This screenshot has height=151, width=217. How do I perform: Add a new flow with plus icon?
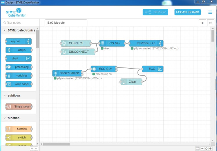tap(202, 23)
